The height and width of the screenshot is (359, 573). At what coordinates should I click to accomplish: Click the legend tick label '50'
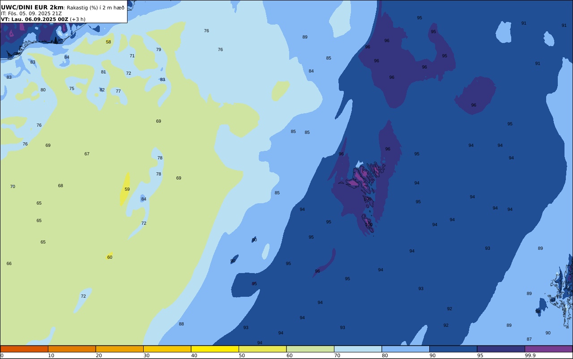click(x=242, y=355)
